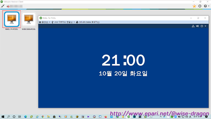Send Ctrl-Alt-Delete to the remote desktop
This screenshot has height=119, width=211.
tap(88, 22)
